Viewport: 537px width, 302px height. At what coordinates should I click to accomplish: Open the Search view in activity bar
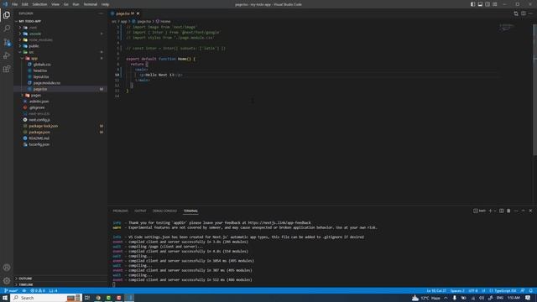click(7, 28)
